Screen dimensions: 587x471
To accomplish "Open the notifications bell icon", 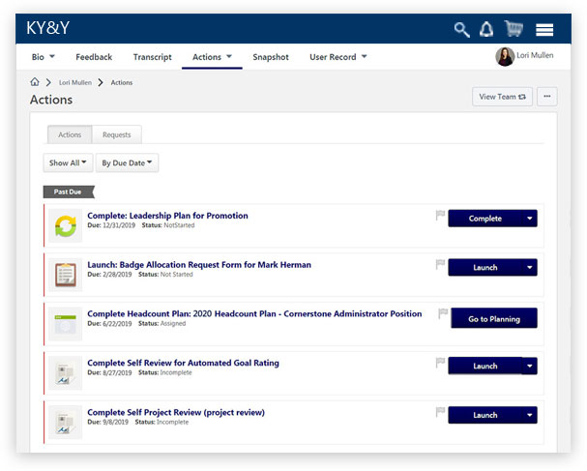I will coord(486,29).
